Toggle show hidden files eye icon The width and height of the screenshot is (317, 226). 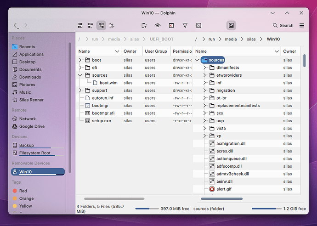pyautogui.click(x=158, y=25)
